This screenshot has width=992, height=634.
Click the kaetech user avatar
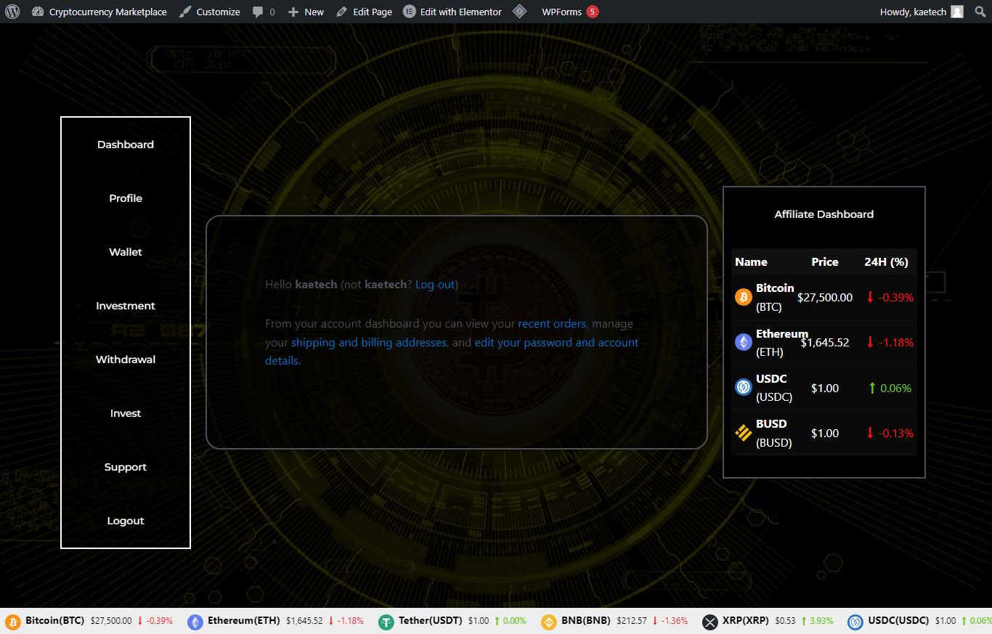957,12
